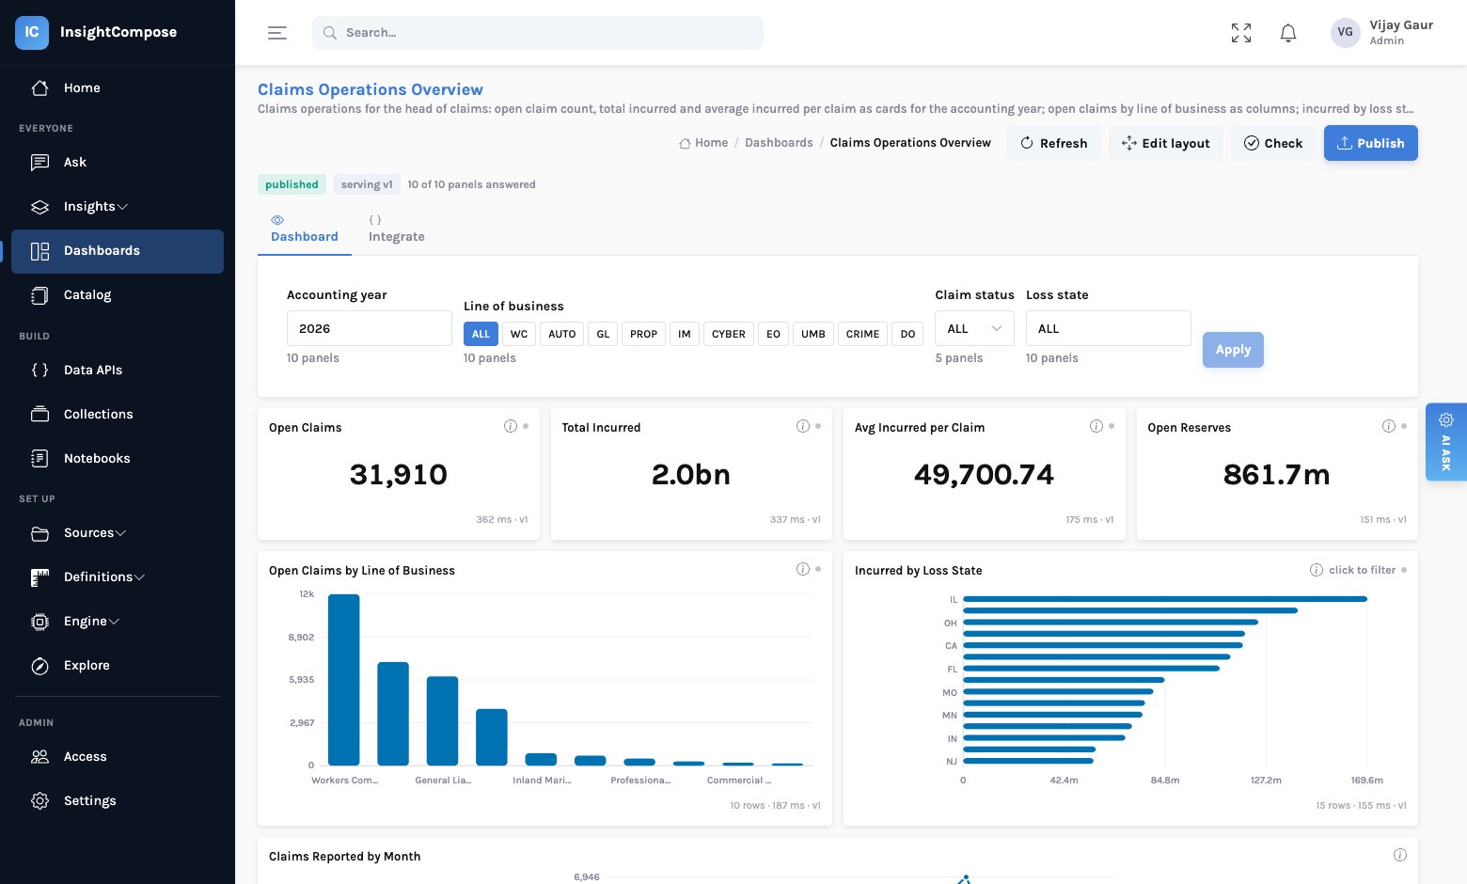Click the Home house icon in sidebar
Viewport: 1467px width, 884px height.
[x=39, y=87]
